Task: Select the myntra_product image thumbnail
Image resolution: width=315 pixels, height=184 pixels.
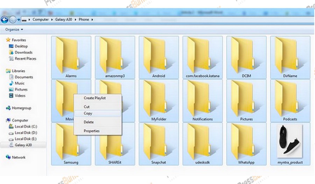Action: tap(290, 141)
